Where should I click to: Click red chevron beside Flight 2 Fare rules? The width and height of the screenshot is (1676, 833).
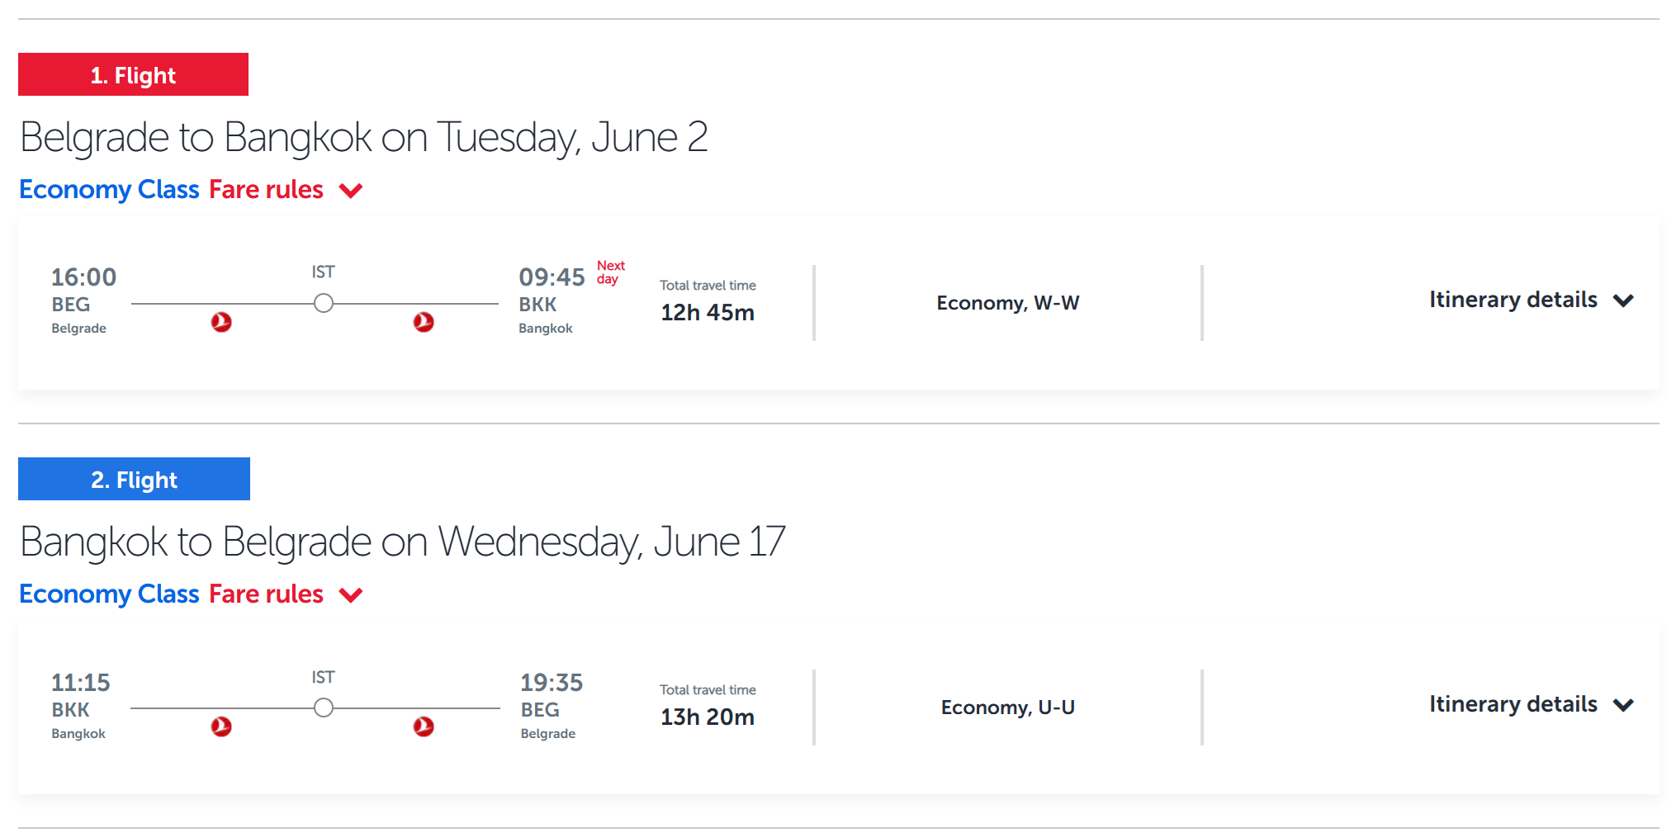(351, 595)
